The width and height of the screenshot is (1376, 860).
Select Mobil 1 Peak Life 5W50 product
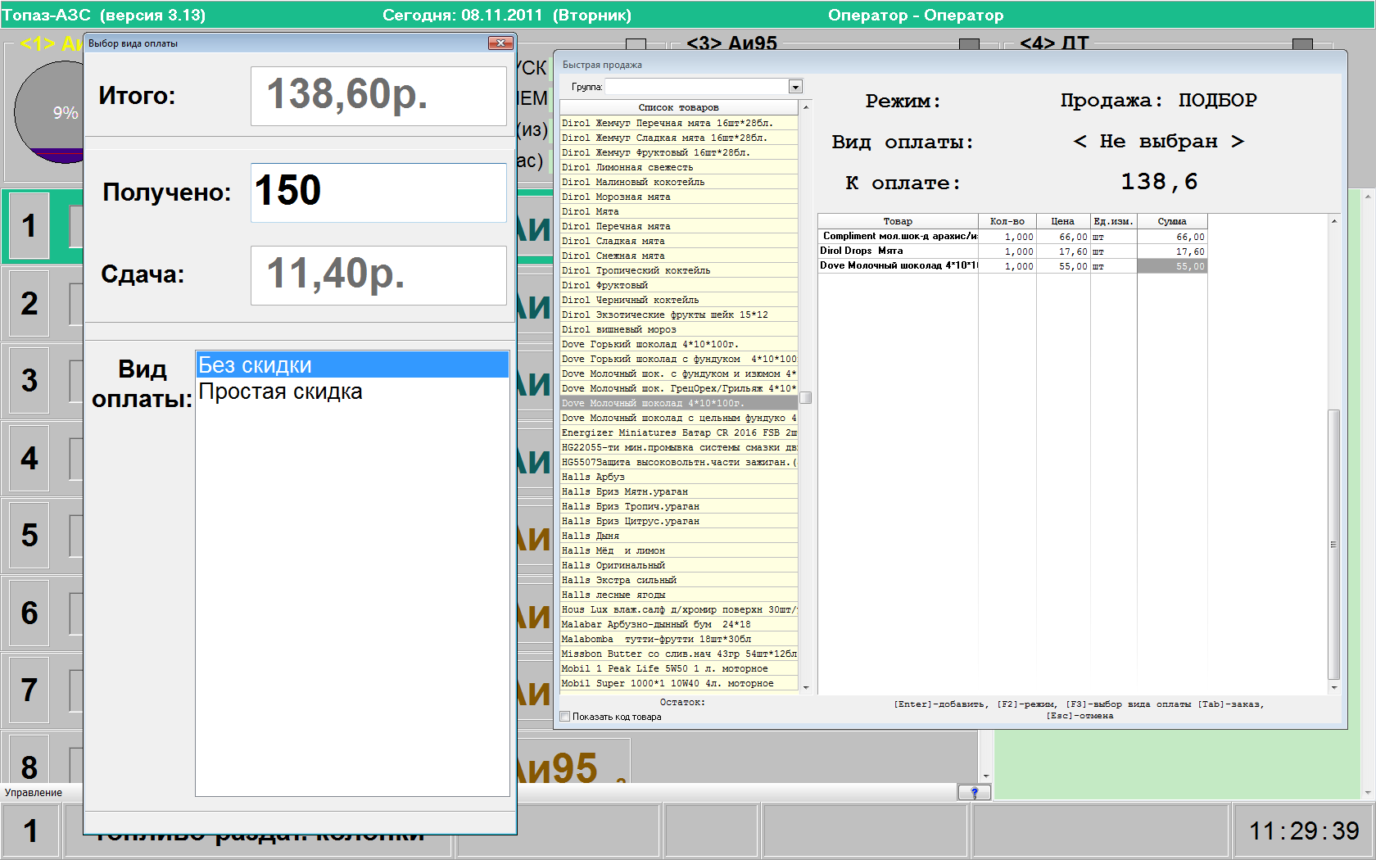679,668
